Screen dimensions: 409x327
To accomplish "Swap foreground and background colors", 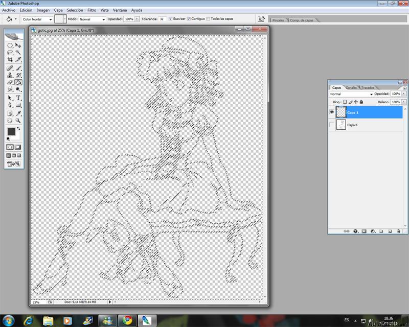I will [18, 128].
